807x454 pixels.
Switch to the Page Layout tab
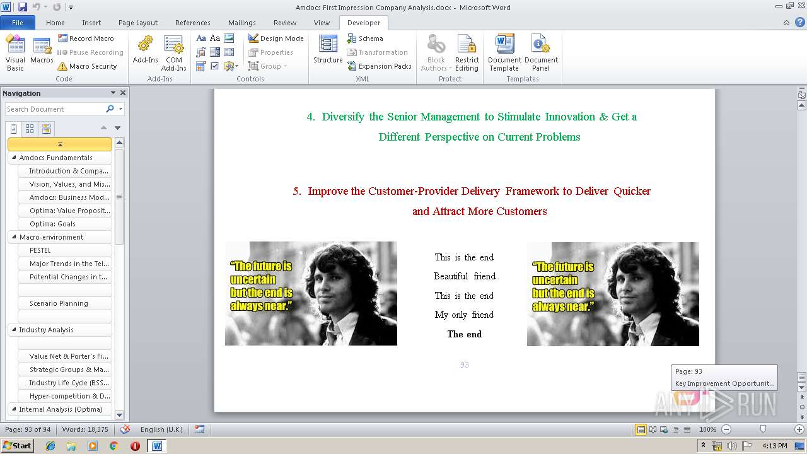coord(138,23)
